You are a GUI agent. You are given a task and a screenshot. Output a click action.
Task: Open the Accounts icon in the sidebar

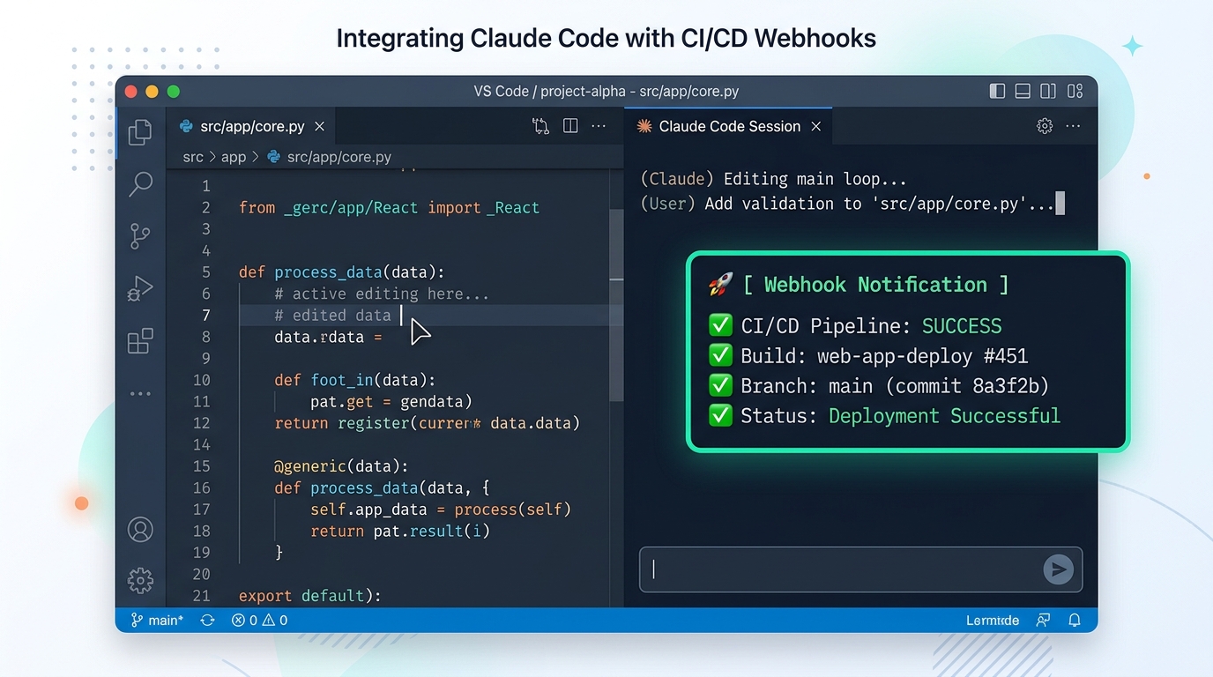tap(140, 529)
